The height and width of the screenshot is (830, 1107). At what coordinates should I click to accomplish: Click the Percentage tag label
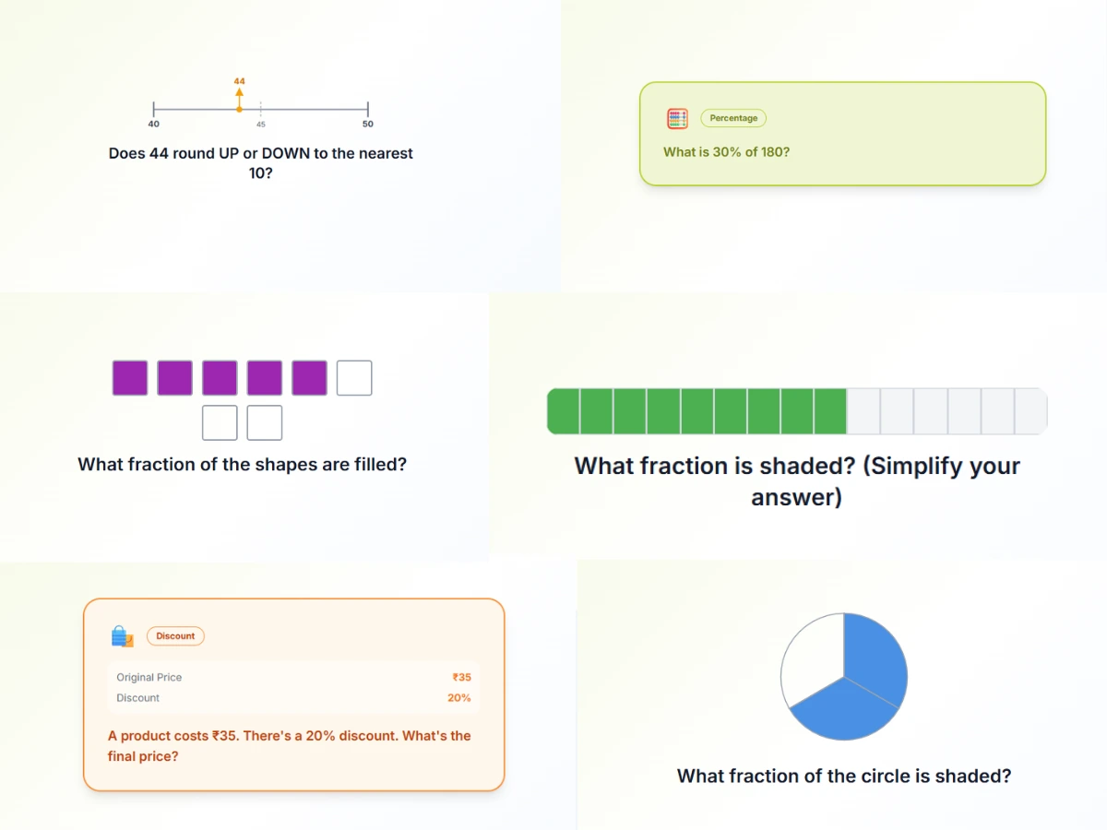(x=733, y=118)
